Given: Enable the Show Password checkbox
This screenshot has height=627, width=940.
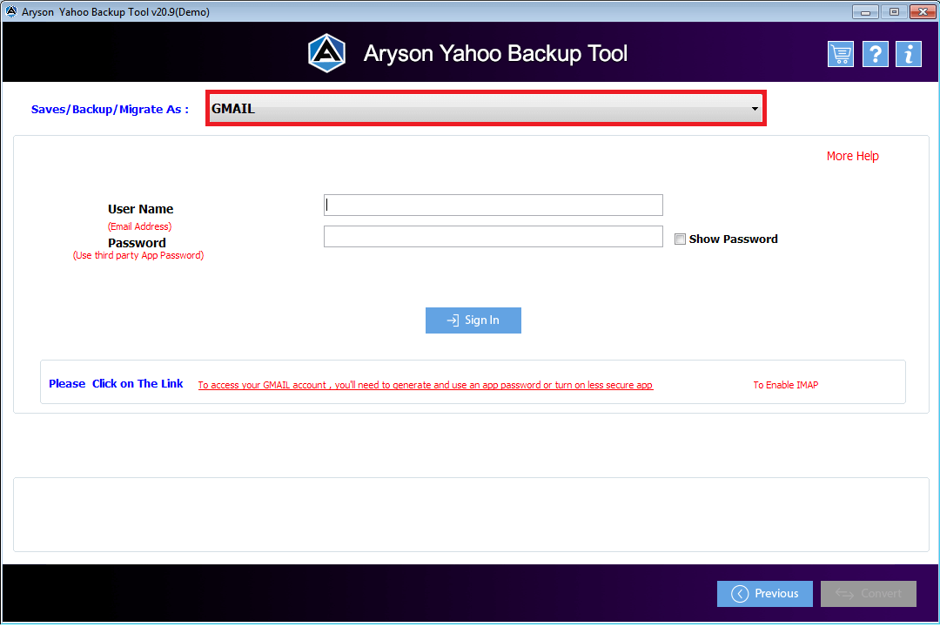Looking at the screenshot, I should 680,239.
